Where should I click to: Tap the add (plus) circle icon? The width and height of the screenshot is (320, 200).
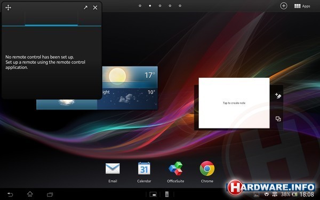(284, 6)
